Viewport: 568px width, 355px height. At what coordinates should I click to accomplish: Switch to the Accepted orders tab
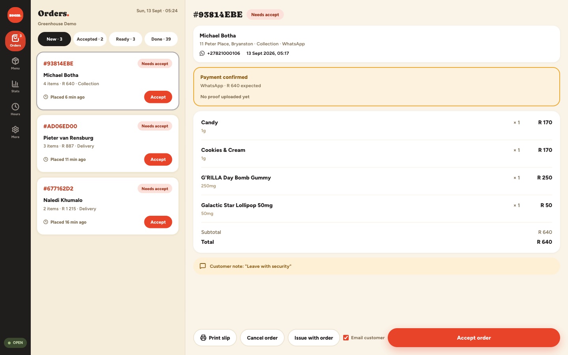90,39
